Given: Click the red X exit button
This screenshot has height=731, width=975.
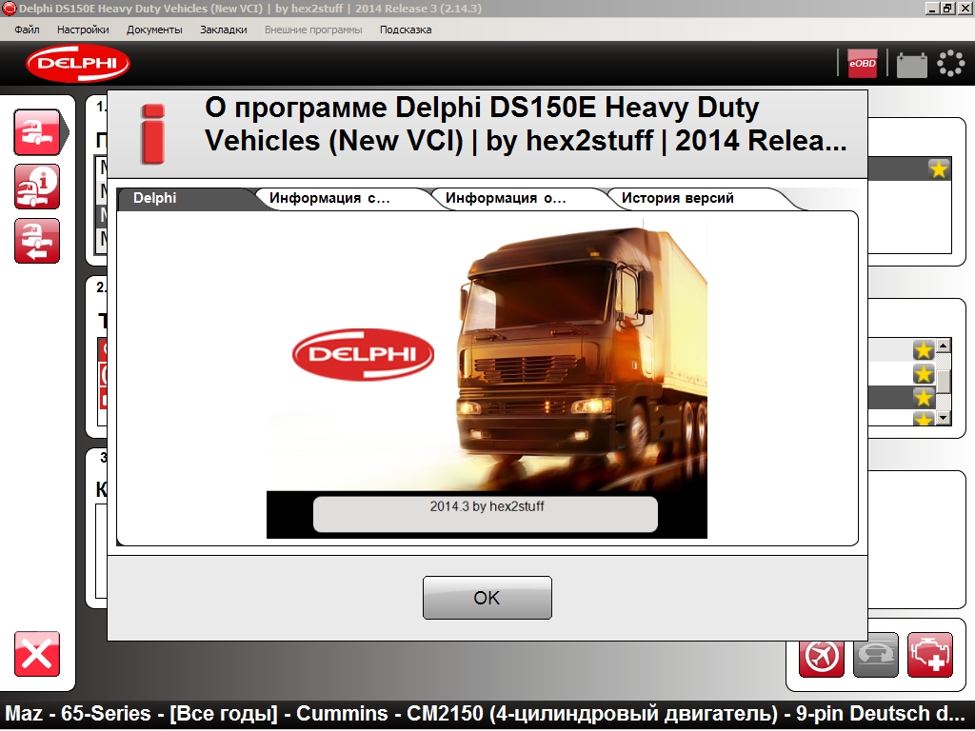Looking at the screenshot, I should (x=37, y=654).
